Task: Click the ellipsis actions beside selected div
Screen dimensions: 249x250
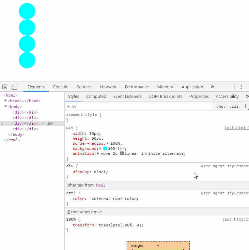Action: pos(2,124)
